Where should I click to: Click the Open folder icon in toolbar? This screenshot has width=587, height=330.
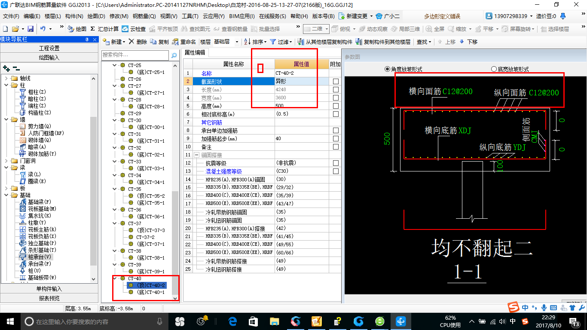click(x=15, y=29)
